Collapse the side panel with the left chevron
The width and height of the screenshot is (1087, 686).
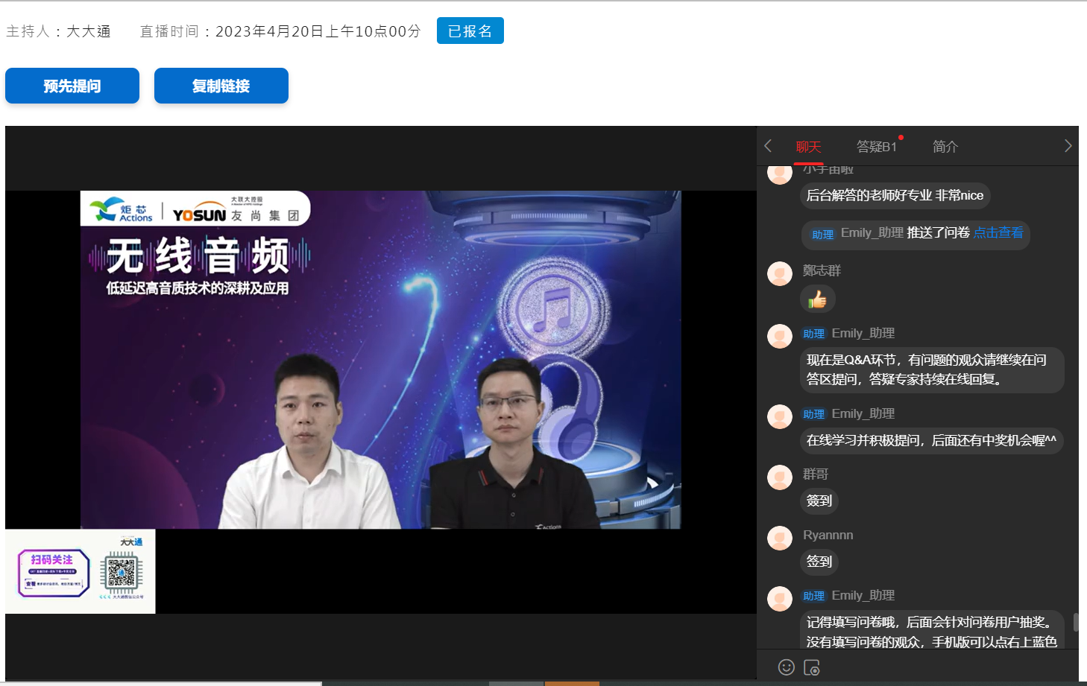[768, 146]
